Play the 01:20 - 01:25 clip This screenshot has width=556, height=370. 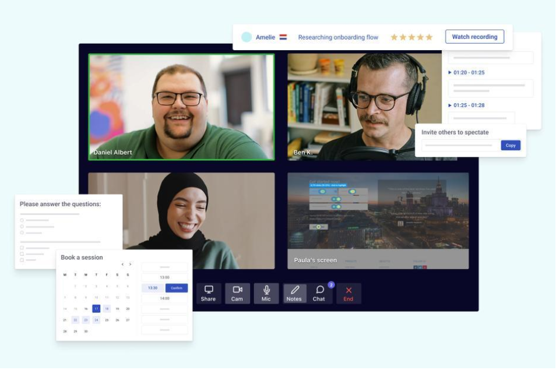click(449, 73)
